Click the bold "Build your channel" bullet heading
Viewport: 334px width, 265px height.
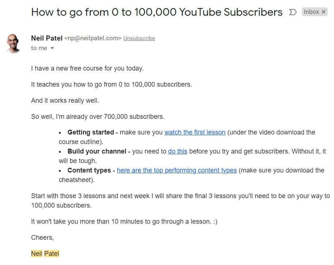pyautogui.click(x=97, y=151)
